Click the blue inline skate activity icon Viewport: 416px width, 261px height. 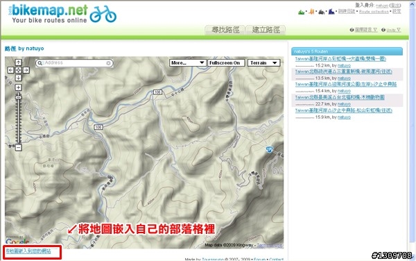(331, 12)
